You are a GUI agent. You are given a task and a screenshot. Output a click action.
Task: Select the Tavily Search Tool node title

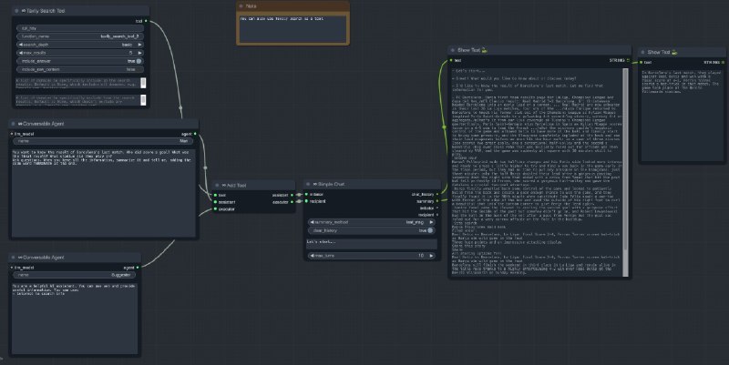[x=46, y=11]
